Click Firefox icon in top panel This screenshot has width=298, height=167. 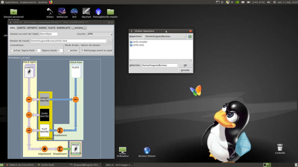[x=51, y=2]
